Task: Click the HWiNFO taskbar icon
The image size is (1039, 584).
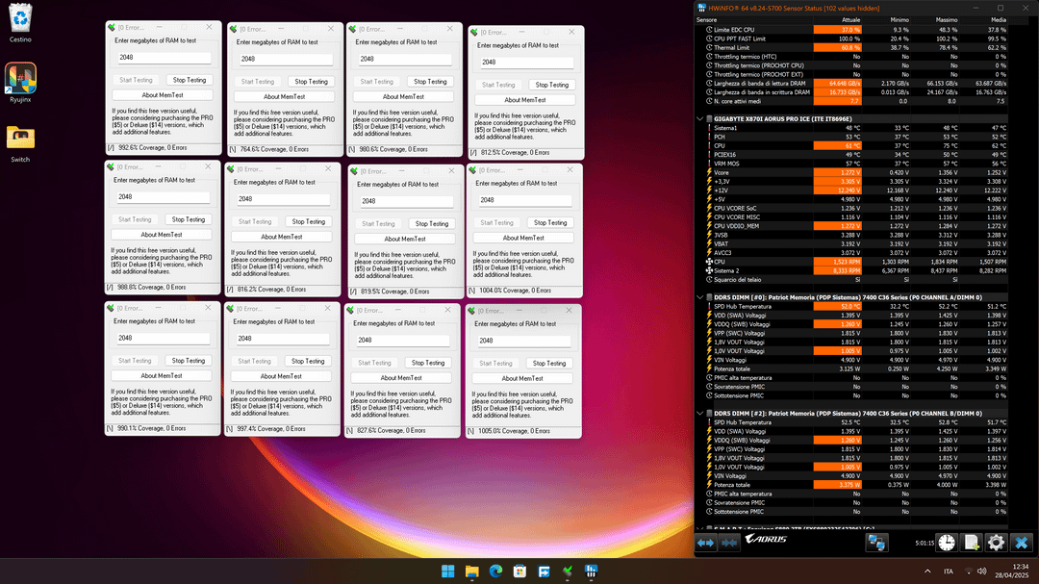Action: [x=591, y=571]
